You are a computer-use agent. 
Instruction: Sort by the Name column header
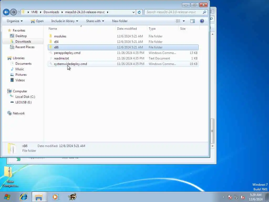[x=81, y=28]
